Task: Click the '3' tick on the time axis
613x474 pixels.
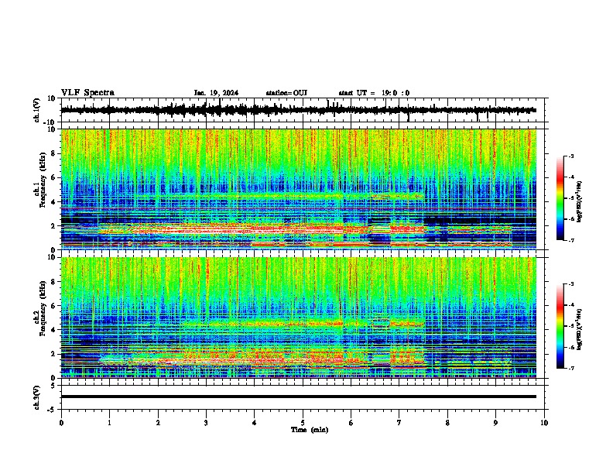Action: 206,423
